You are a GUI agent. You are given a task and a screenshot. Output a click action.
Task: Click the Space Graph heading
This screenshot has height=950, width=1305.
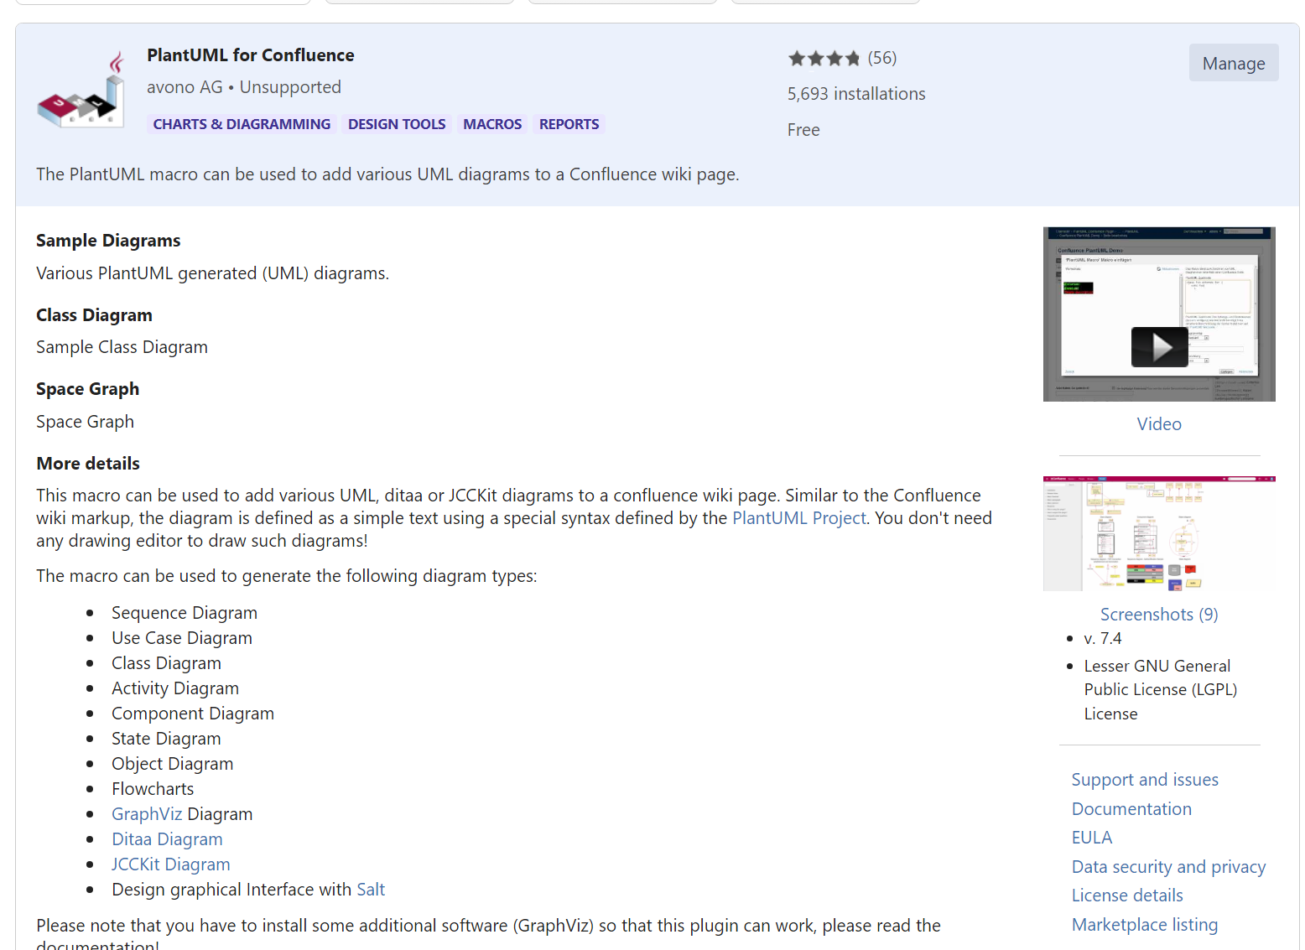(87, 389)
